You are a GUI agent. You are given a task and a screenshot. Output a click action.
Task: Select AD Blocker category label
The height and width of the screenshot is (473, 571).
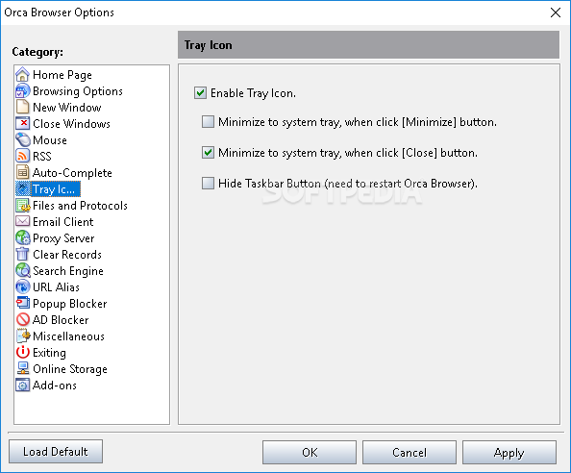61,320
